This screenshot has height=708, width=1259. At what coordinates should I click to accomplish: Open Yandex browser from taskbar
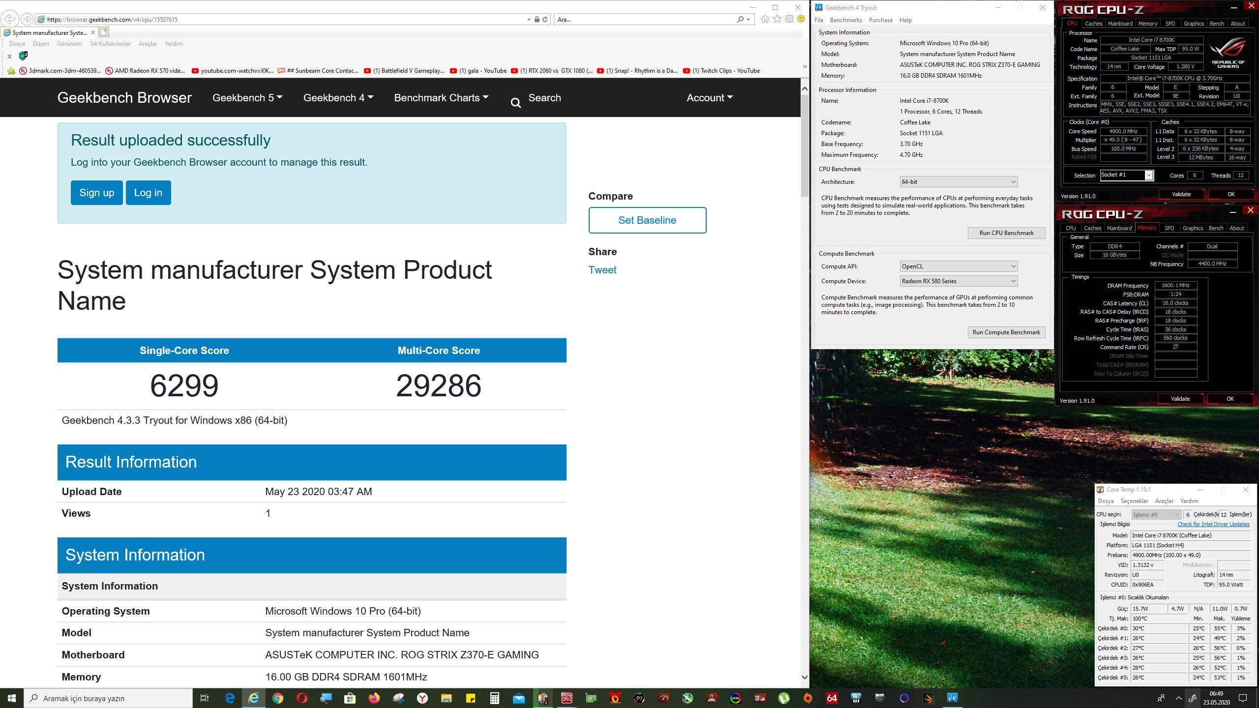click(x=422, y=698)
